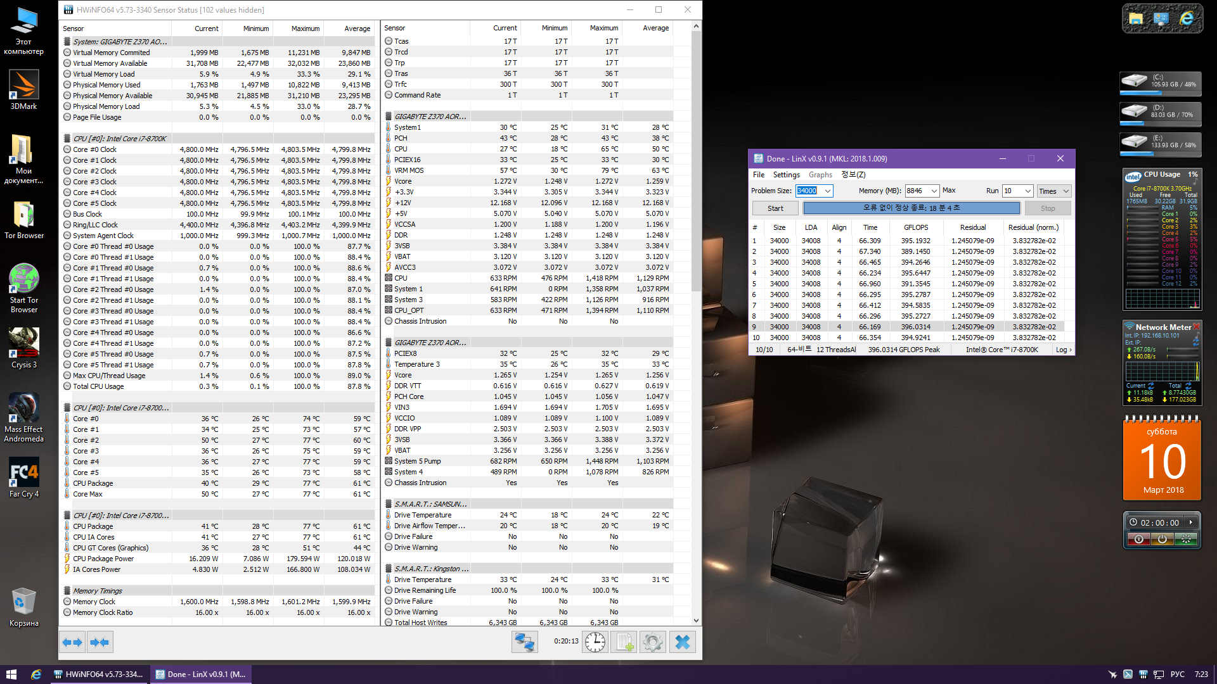The image size is (1217, 684).
Task: Click the network computers remote icon
Action: (524, 642)
